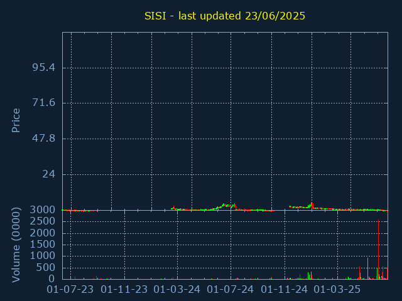The width and height of the screenshot is (402, 301).
Task: Click the Volume (0000) axis title
Action: [16, 245]
